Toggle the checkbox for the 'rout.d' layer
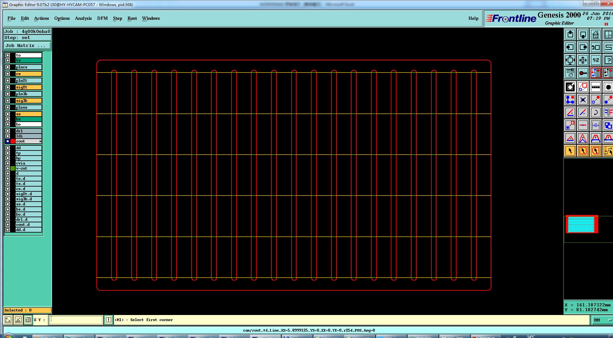The image size is (613, 338). click(x=8, y=225)
